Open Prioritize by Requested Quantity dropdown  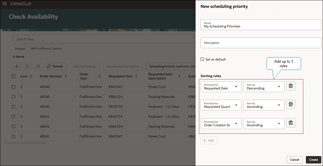click(x=221, y=105)
